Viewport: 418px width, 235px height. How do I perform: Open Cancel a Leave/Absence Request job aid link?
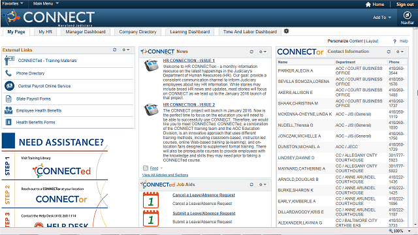tap(204, 195)
